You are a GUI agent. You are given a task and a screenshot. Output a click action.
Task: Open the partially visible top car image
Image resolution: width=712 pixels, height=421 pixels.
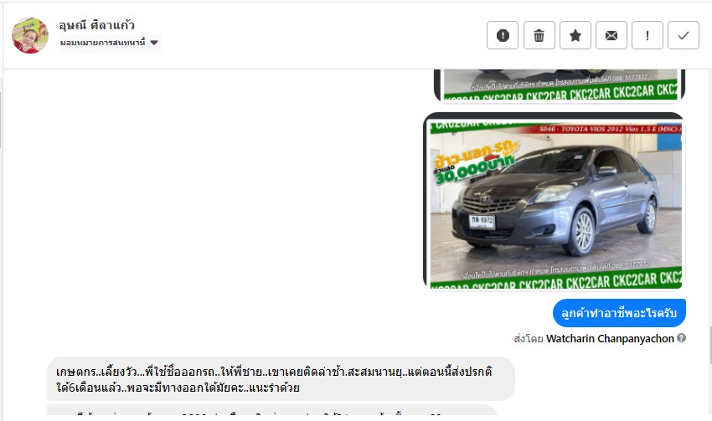click(x=560, y=85)
